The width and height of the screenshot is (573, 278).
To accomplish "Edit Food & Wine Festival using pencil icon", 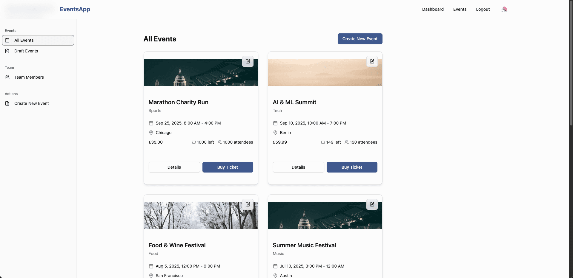I will [248, 204].
